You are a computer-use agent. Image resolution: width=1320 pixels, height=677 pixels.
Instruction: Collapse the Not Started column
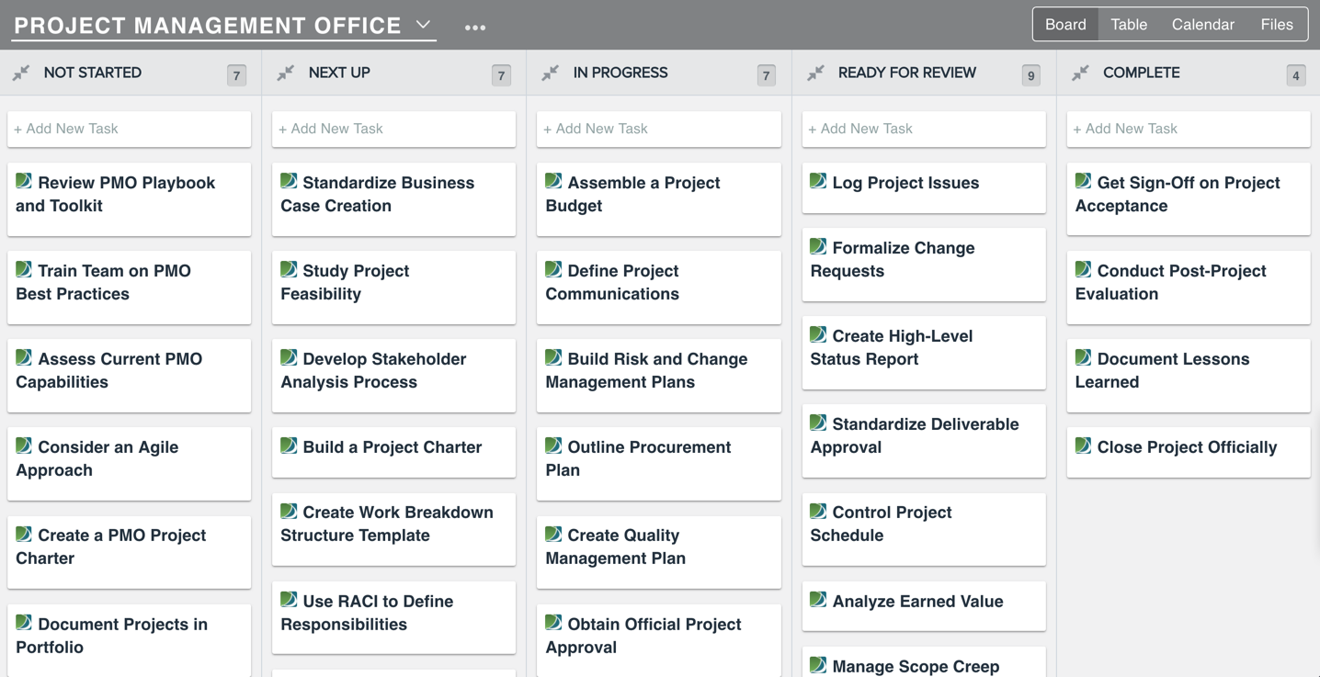pyautogui.click(x=20, y=73)
